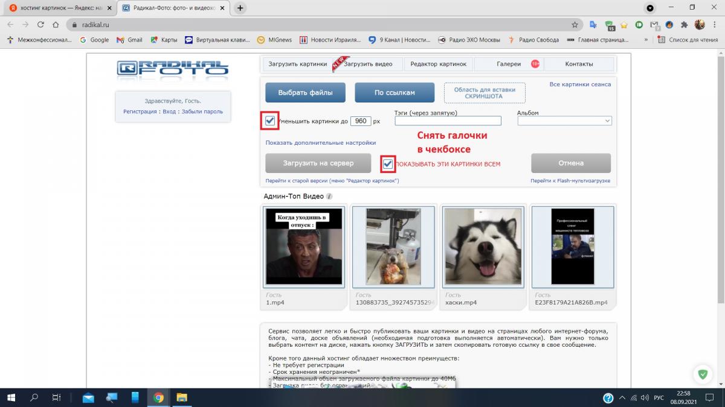Click the green shield badge at page corner
The width and height of the screenshot is (725, 407).
pyautogui.click(x=703, y=374)
